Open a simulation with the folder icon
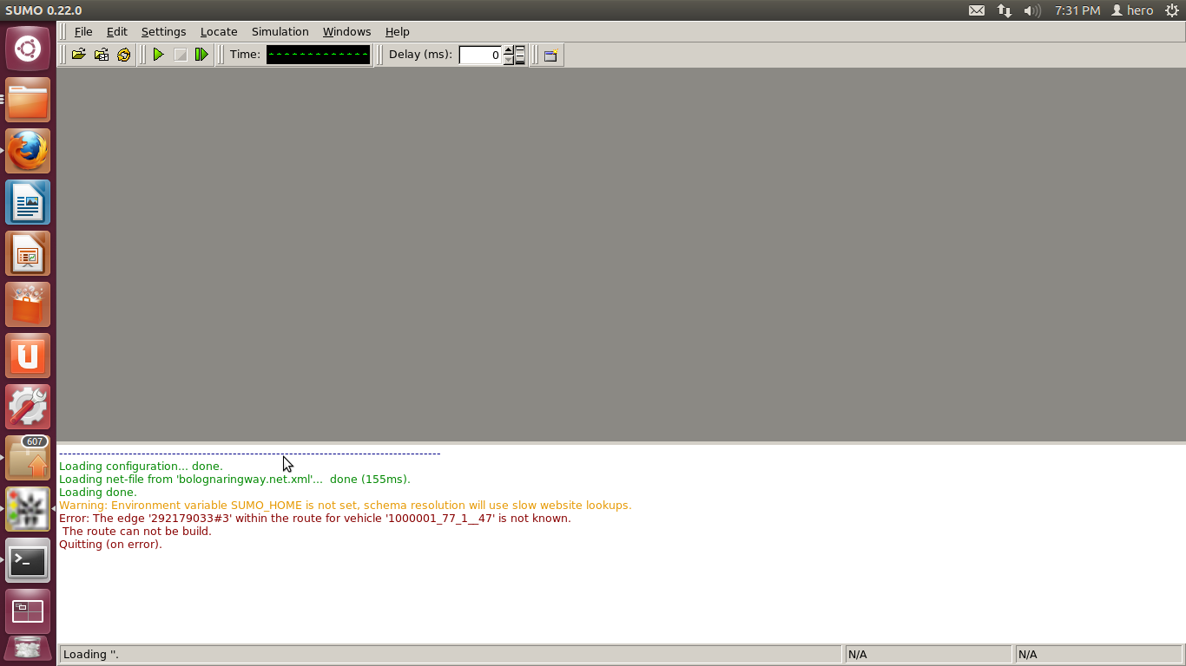 pyautogui.click(x=79, y=55)
